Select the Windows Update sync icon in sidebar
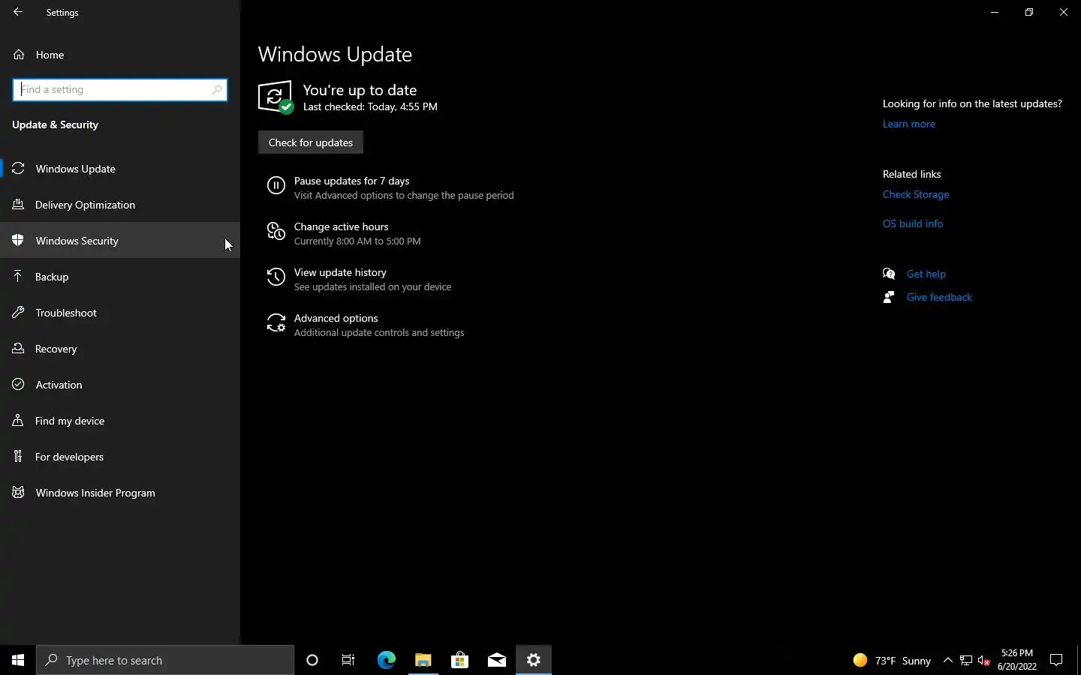Viewport: 1081px width, 675px height. [18, 169]
